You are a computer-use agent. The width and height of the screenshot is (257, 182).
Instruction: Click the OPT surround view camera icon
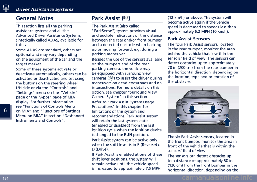[111, 78]
